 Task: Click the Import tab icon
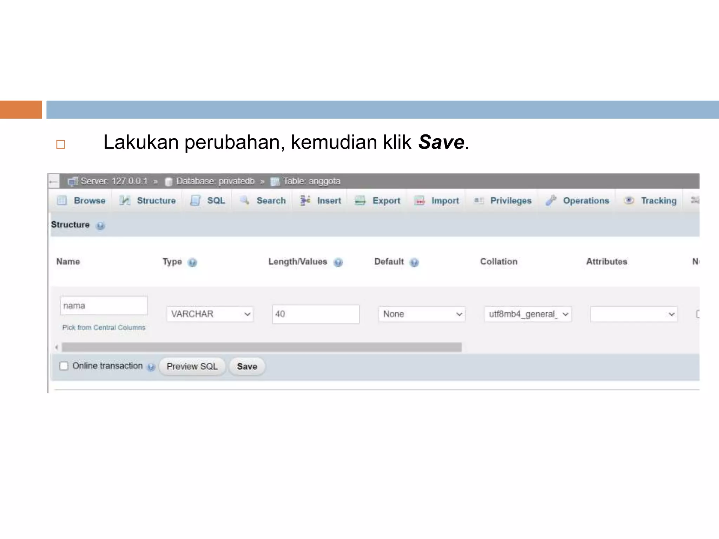(x=420, y=200)
